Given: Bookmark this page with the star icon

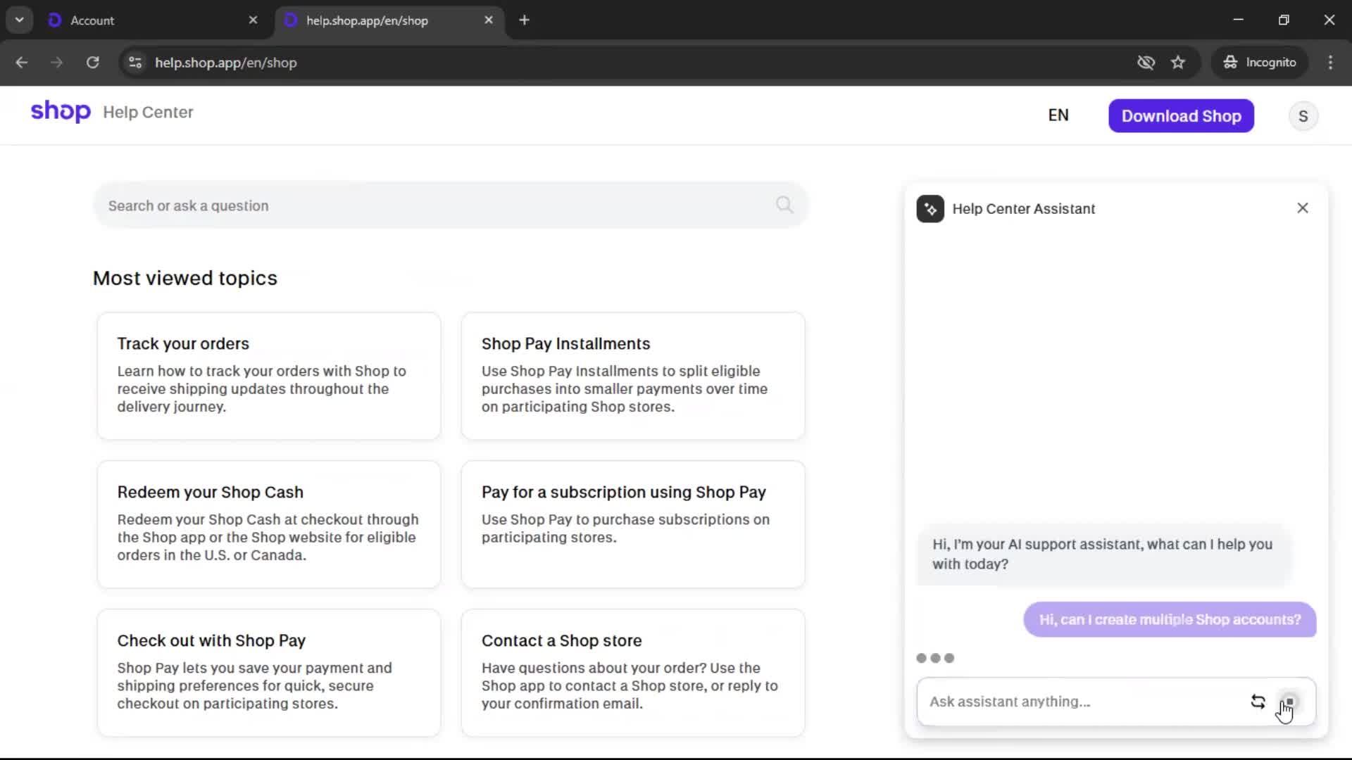Looking at the screenshot, I should 1178,63.
